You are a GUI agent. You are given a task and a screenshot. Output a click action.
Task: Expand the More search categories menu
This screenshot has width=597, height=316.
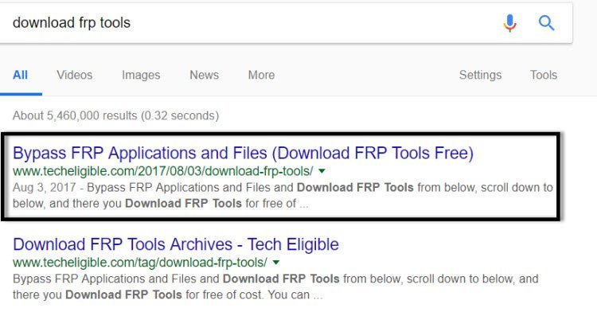[x=261, y=75]
